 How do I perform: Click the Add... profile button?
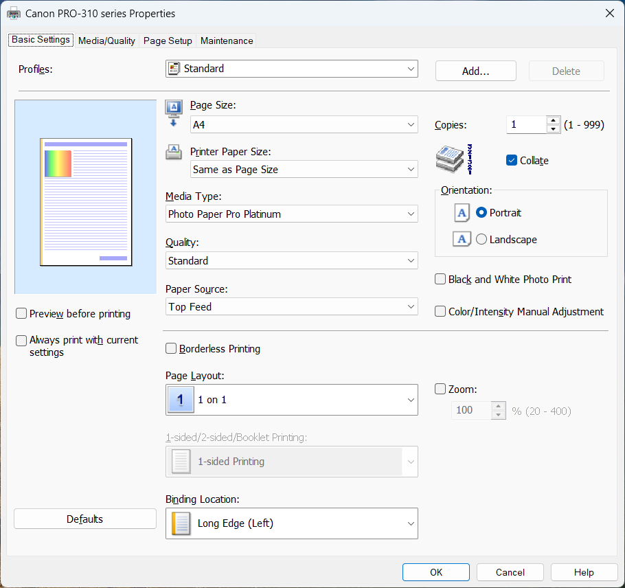(x=476, y=71)
